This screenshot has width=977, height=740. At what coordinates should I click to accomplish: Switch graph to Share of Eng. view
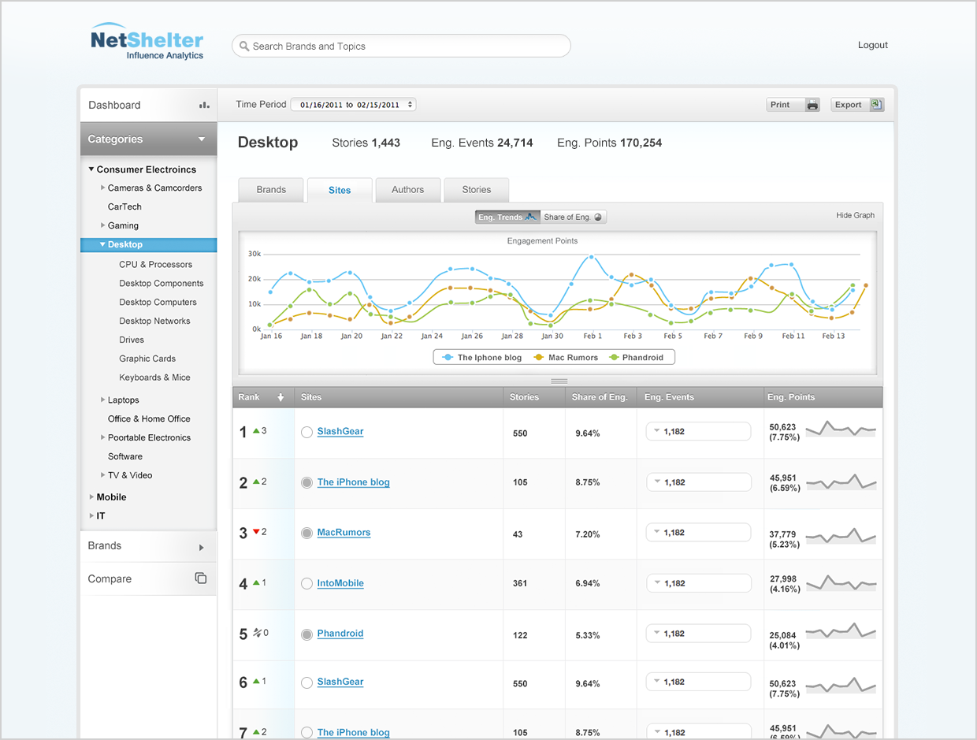(x=574, y=217)
